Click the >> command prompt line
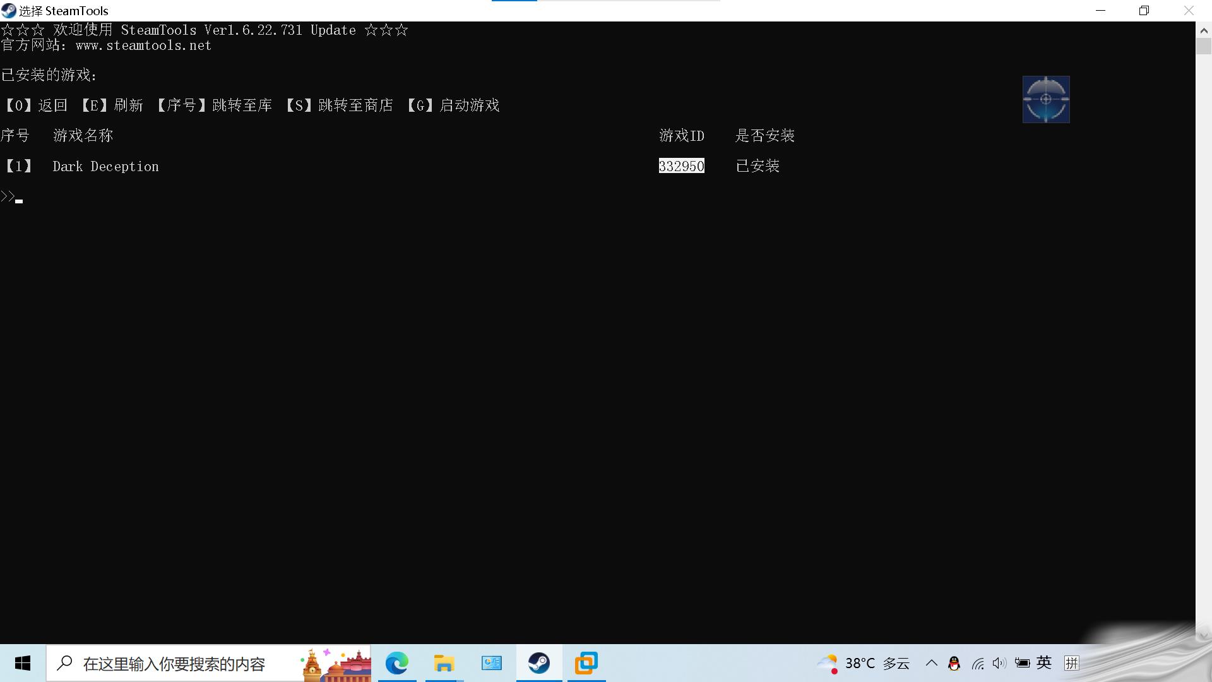The height and width of the screenshot is (682, 1212). 11,196
